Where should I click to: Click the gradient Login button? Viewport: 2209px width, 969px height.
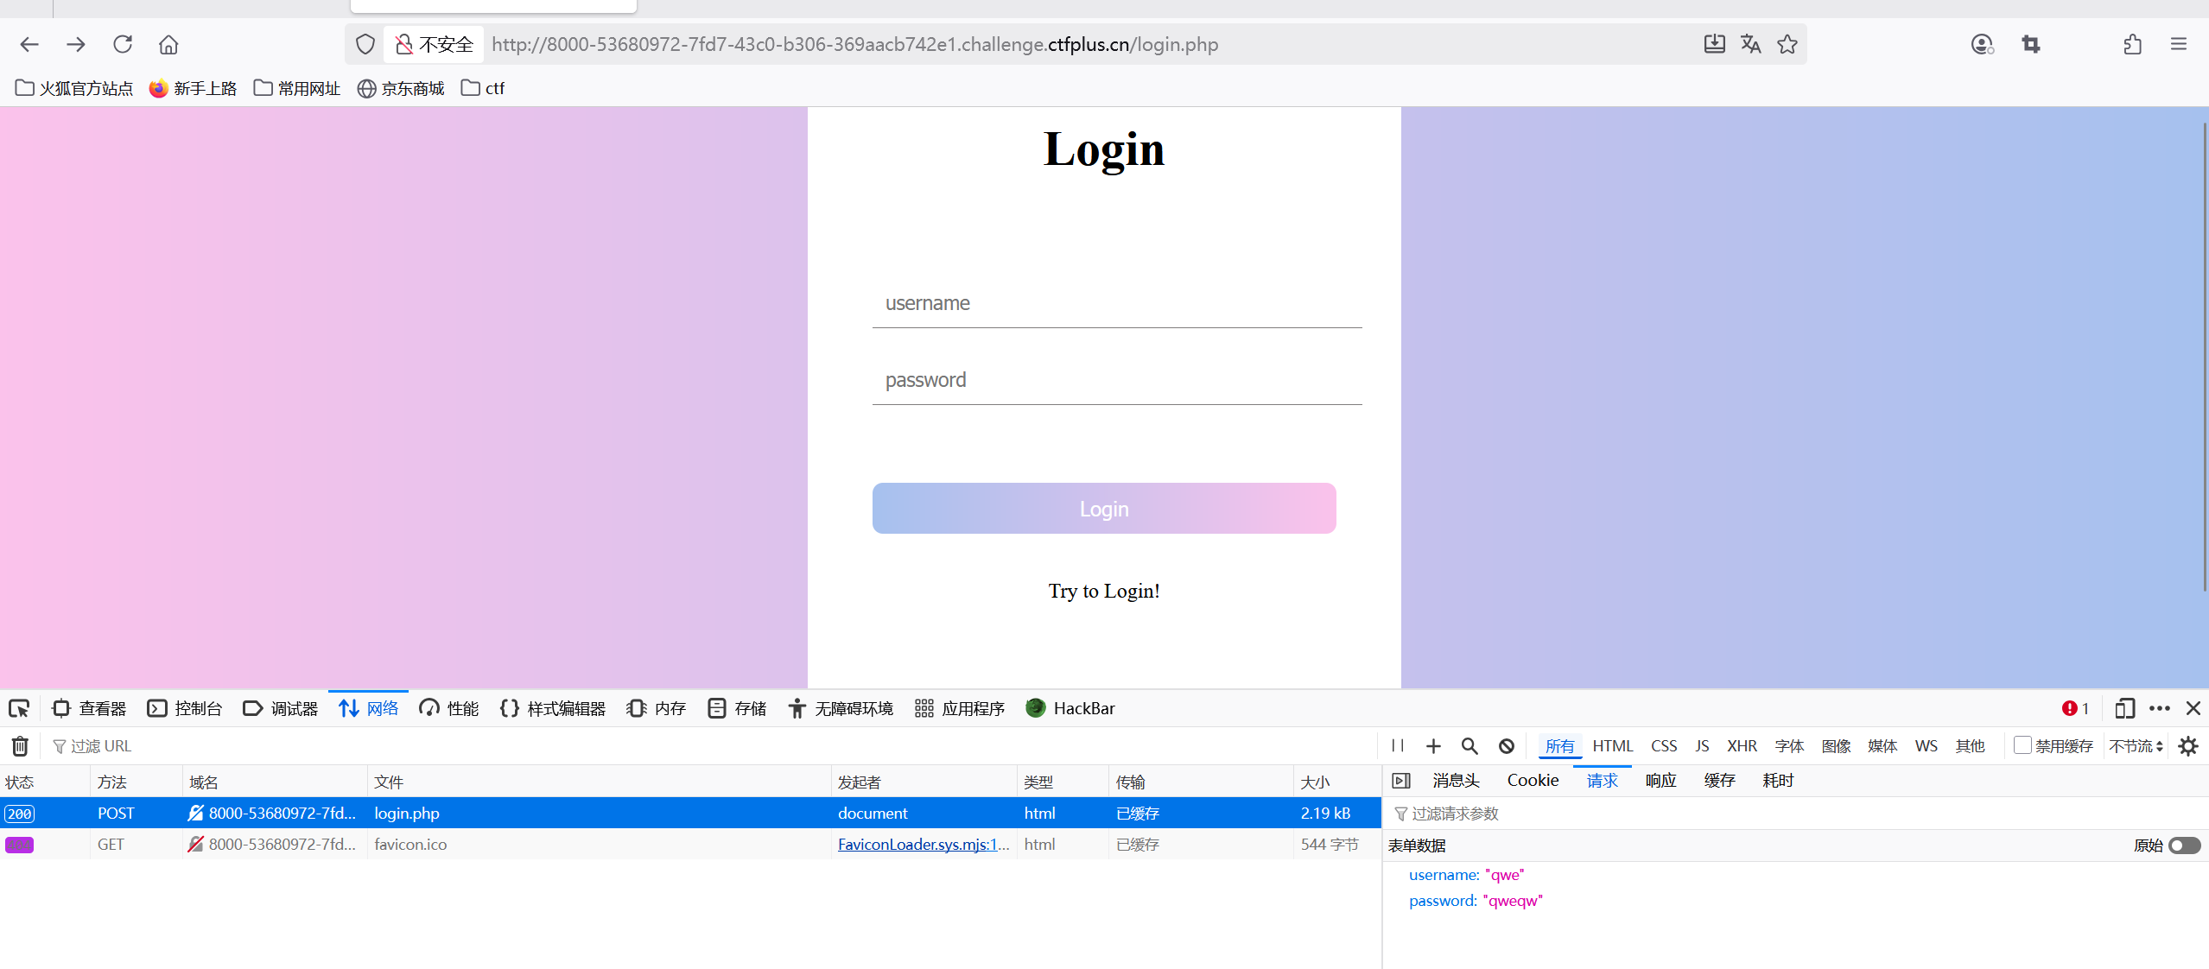click(x=1103, y=508)
